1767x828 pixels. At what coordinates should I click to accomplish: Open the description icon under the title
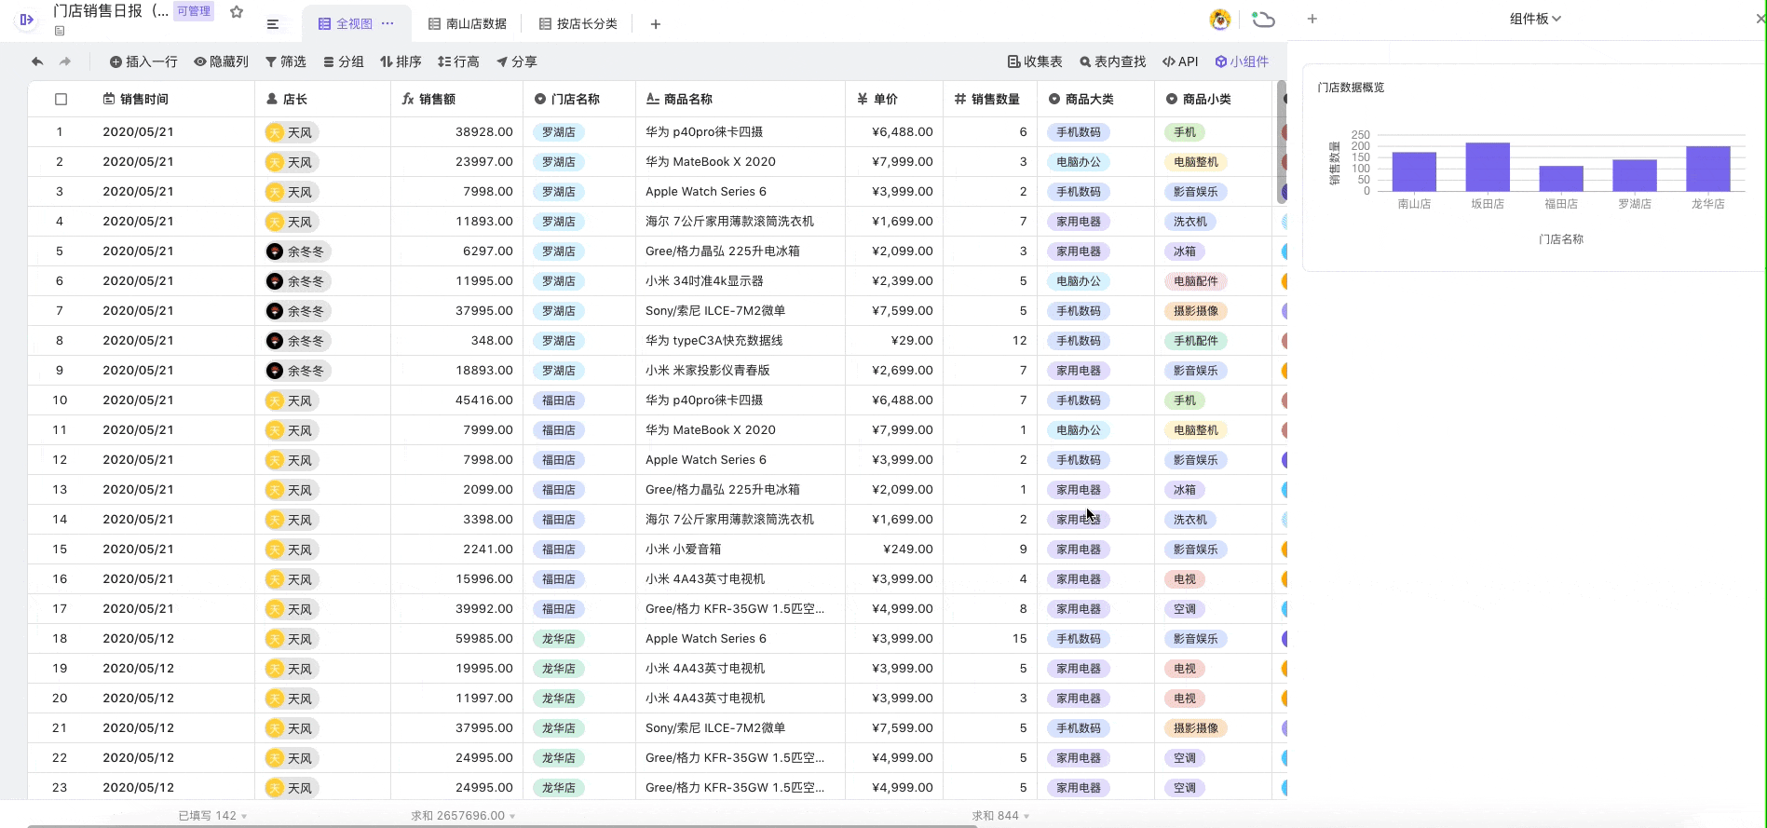coord(60,31)
